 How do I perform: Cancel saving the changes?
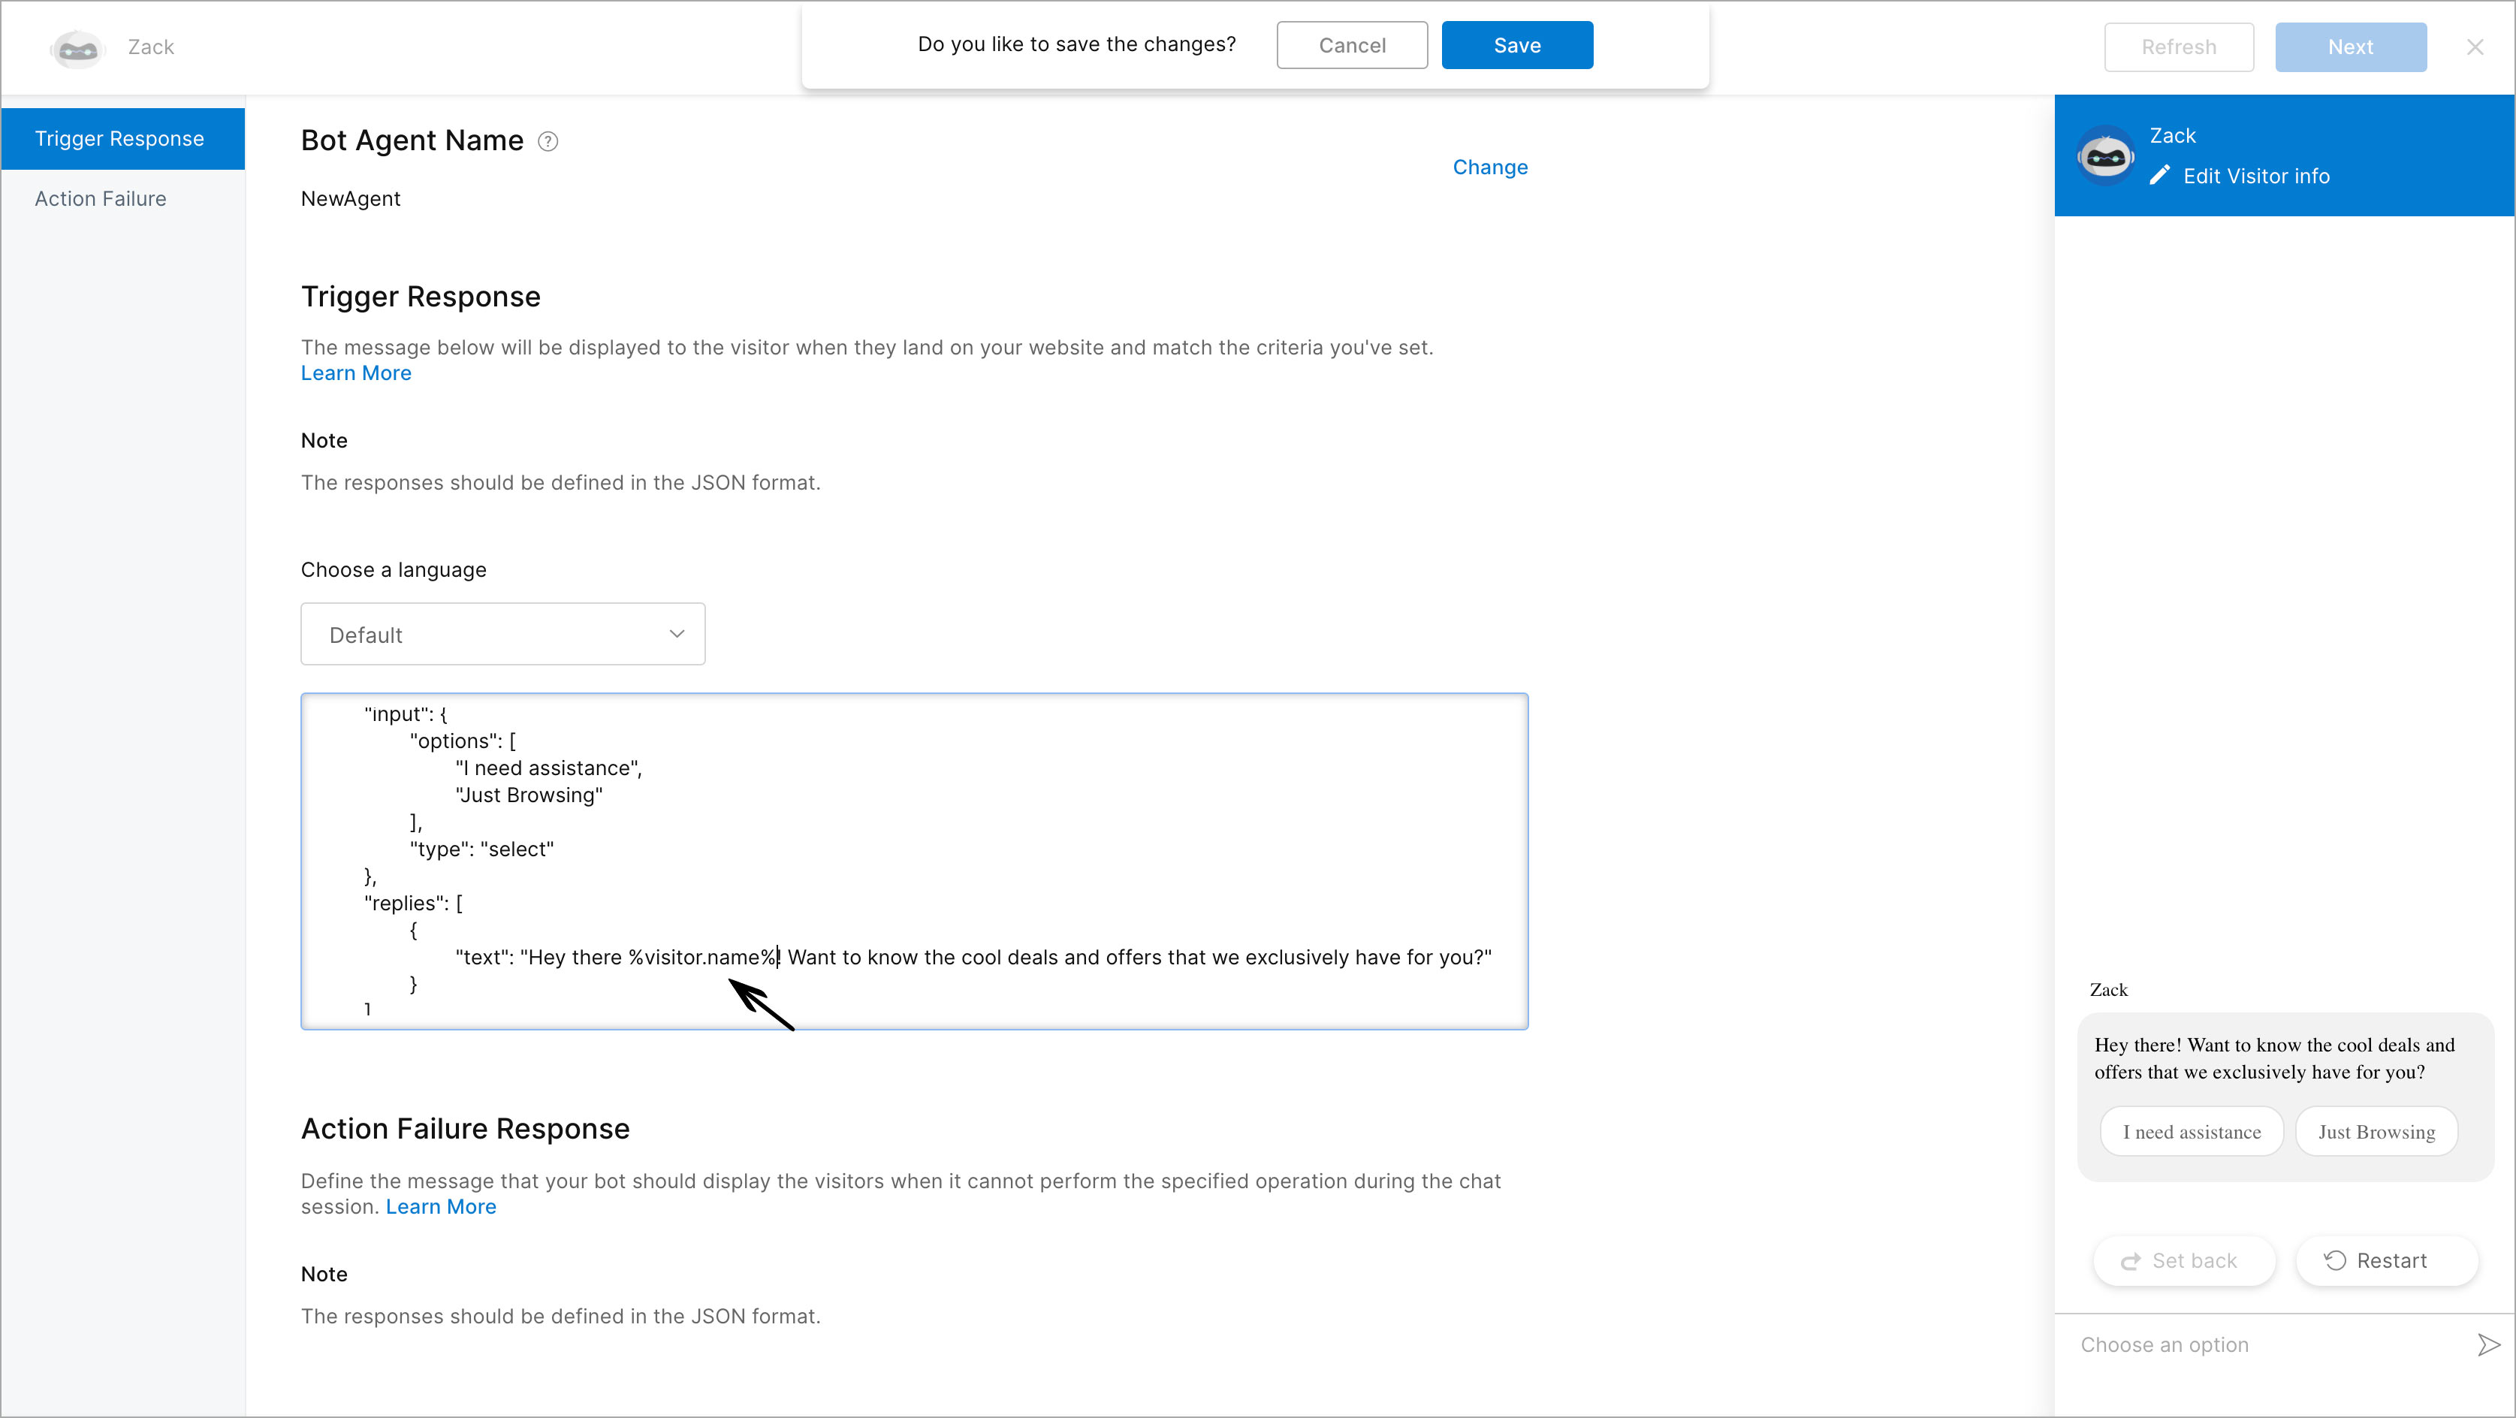coord(1352,45)
